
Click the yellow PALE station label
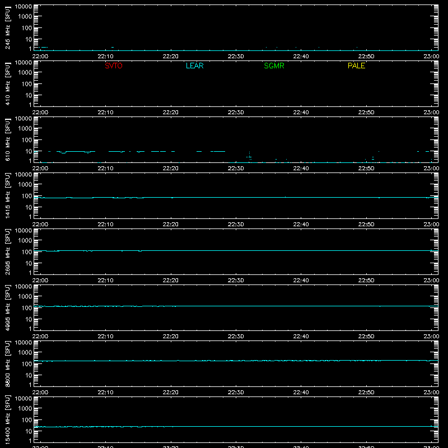click(x=356, y=66)
